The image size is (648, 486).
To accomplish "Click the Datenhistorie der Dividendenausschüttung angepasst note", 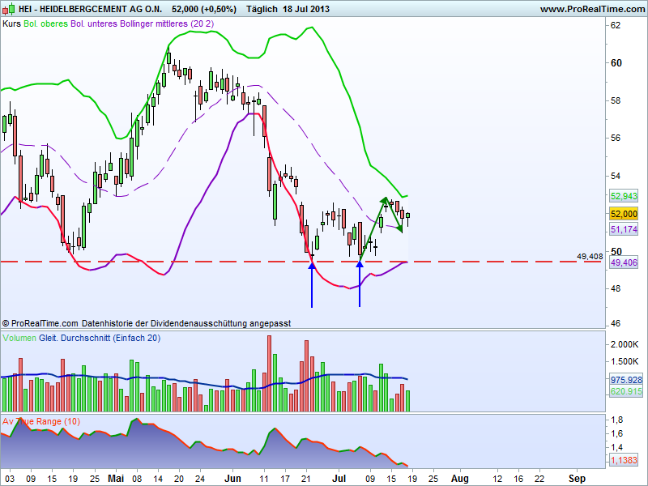I will pyautogui.click(x=186, y=323).
